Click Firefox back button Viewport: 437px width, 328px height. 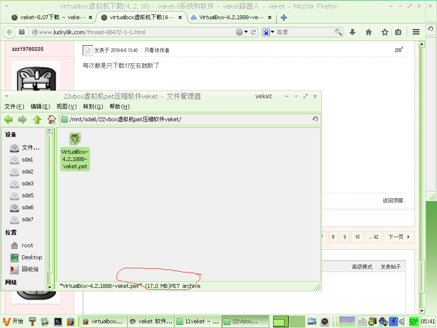click(9, 32)
